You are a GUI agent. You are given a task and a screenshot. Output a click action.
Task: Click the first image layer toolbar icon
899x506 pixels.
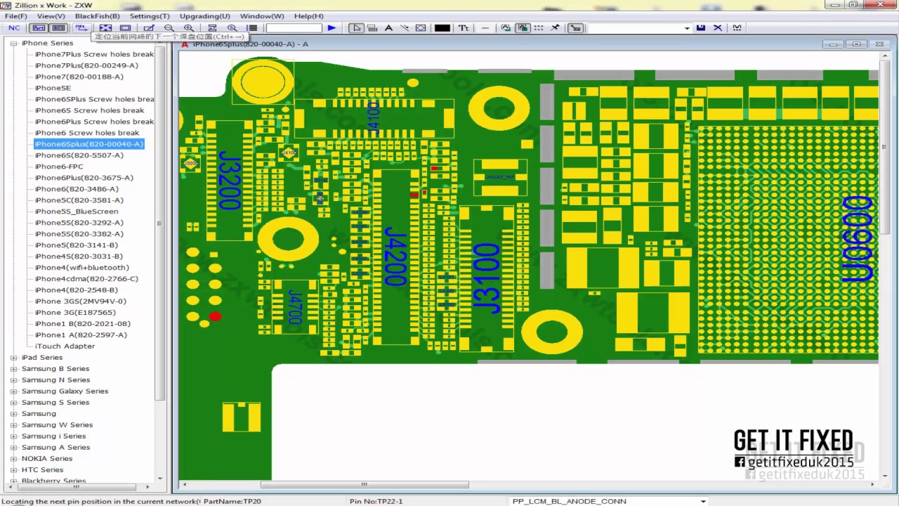[506, 28]
